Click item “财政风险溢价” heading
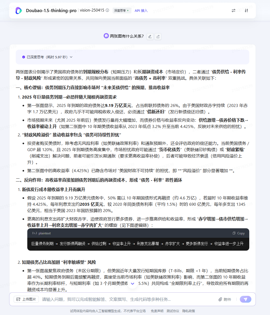Image resolution: width=270 pixels, height=315 pixels. tap(71, 135)
